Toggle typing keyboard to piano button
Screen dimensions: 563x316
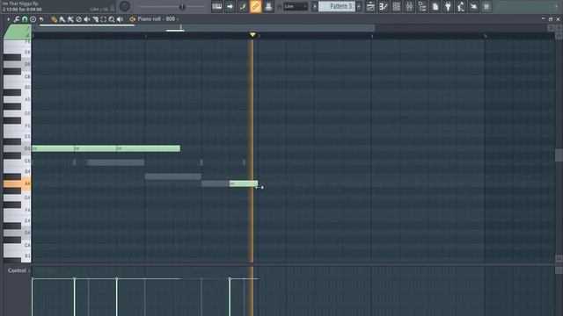217,6
